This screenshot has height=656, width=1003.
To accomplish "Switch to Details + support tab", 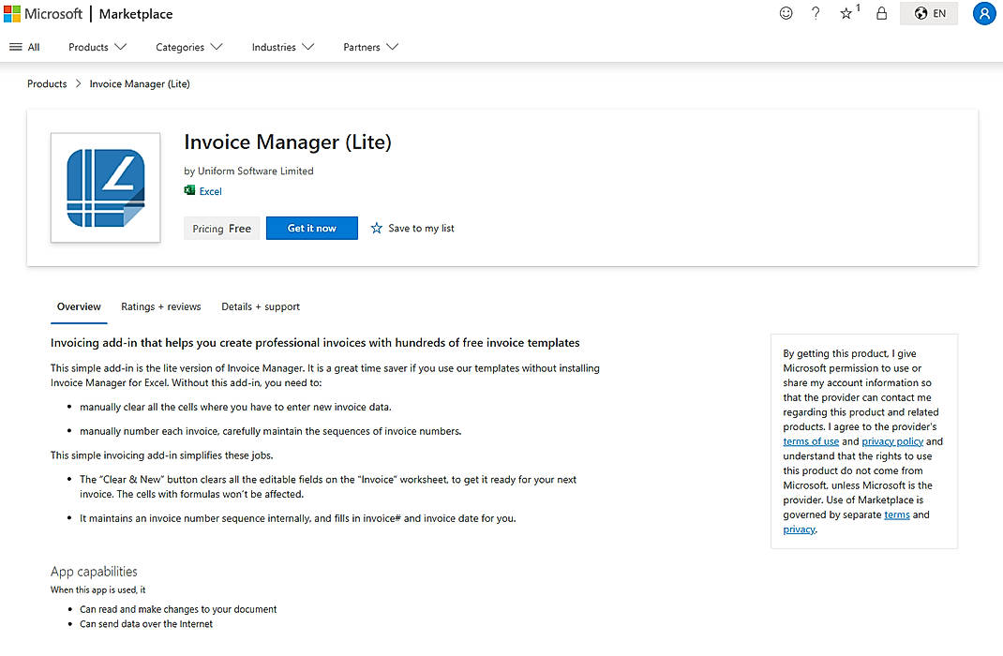I will pyautogui.click(x=261, y=306).
